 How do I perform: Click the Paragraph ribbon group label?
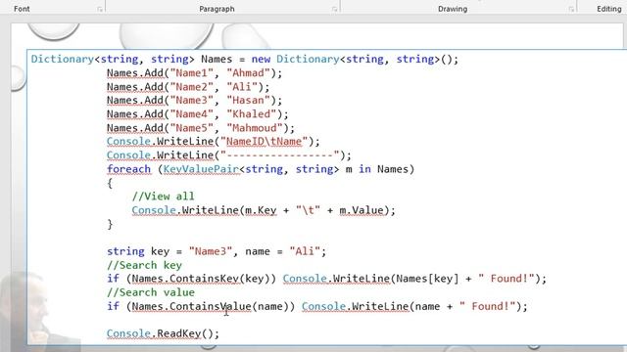click(217, 9)
